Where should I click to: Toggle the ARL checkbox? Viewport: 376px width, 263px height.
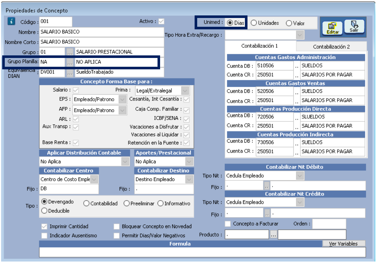(76, 119)
